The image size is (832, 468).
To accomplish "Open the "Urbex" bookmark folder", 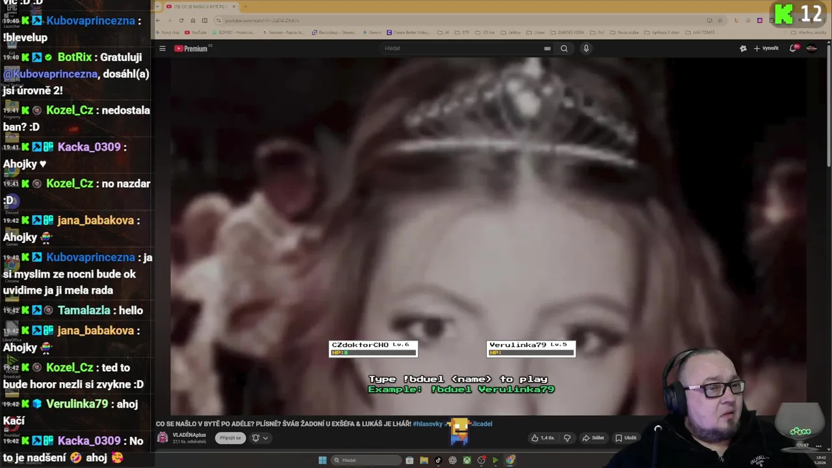I will [x=536, y=32].
